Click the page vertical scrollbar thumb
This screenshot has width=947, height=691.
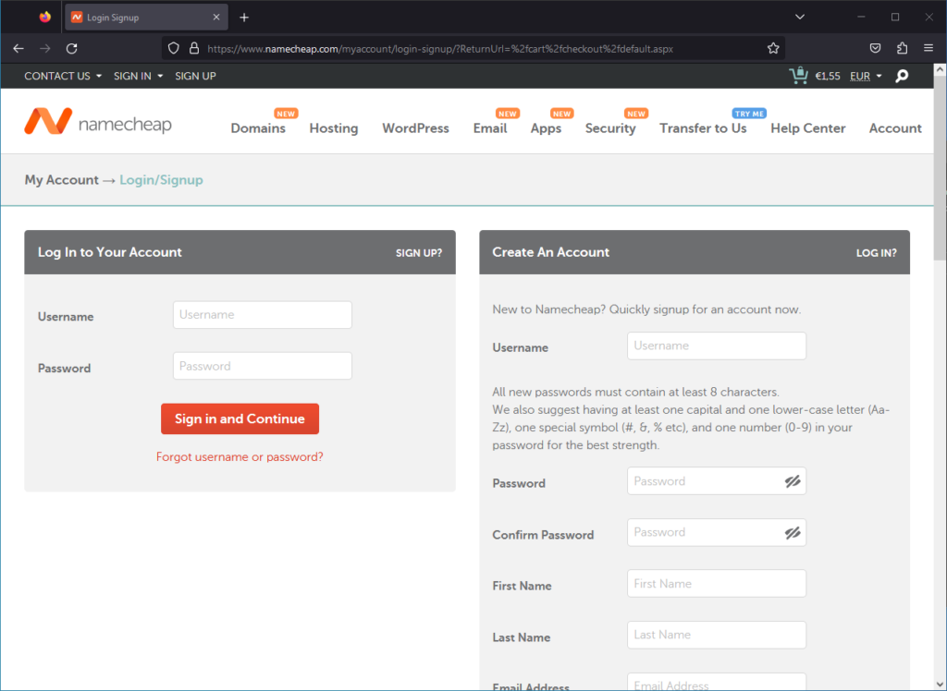[940, 169]
